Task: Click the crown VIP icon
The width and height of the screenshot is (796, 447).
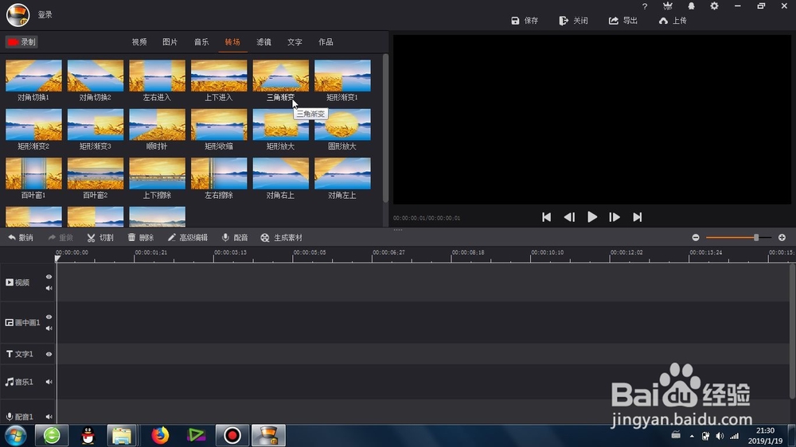Action: tap(668, 6)
